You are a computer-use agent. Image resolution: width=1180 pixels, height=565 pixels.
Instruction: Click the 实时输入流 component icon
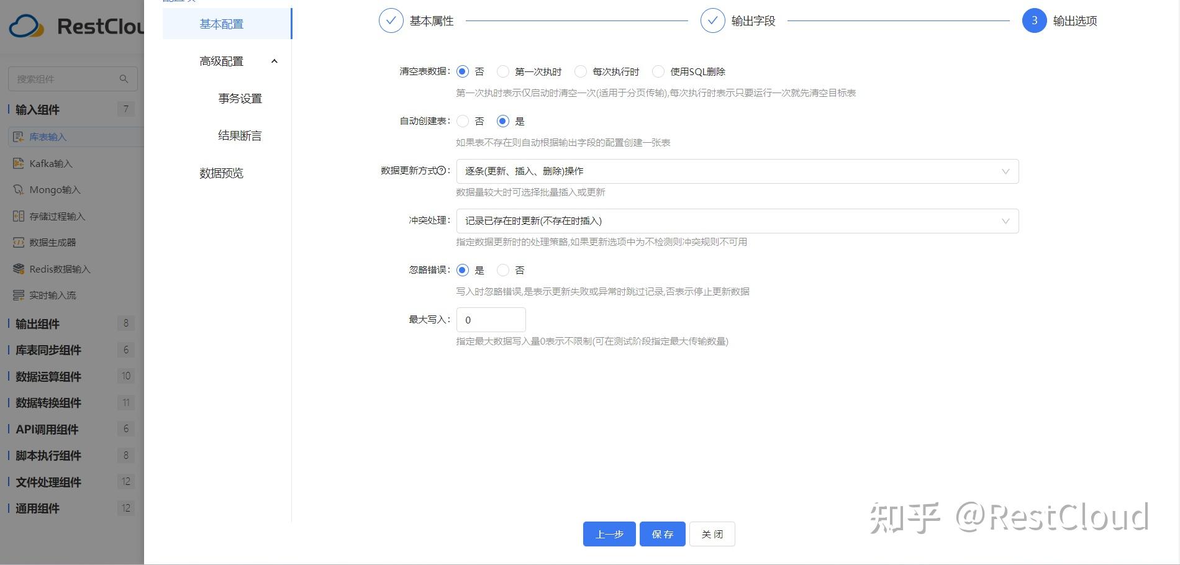coord(19,295)
